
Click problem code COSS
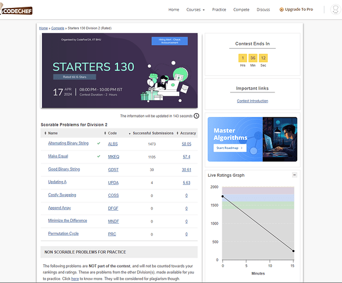(113, 195)
